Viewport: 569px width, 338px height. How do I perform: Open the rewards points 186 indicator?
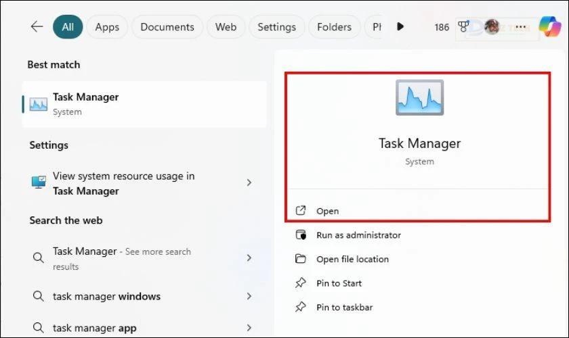tap(442, 27)
